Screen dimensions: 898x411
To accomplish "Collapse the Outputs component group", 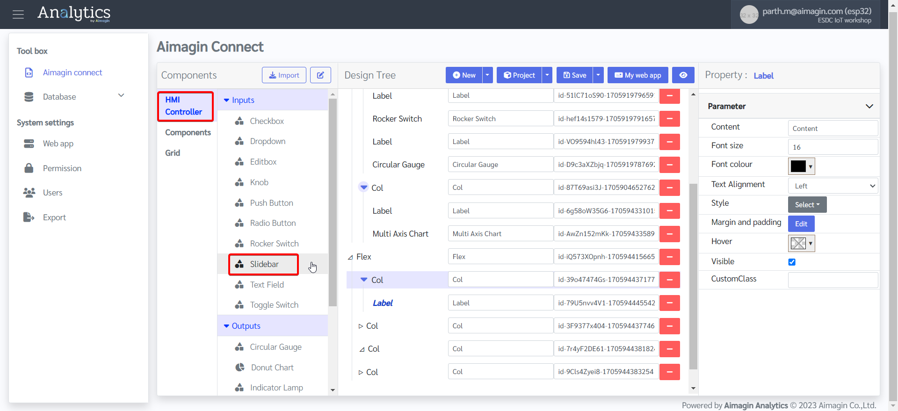I will pos(226,326).
